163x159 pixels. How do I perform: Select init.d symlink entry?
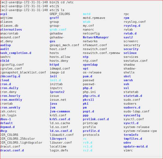[x=55, y=80]
